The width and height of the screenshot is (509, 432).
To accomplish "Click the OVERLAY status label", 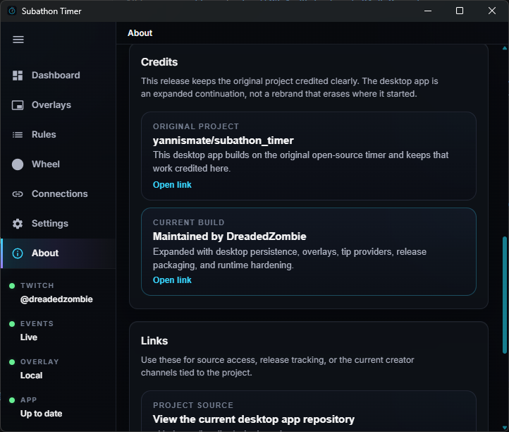I will (x=39, y=362).
